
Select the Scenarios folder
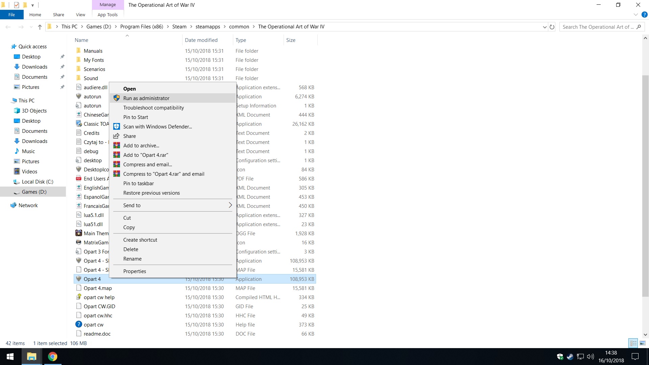click(x=94, y=69)
